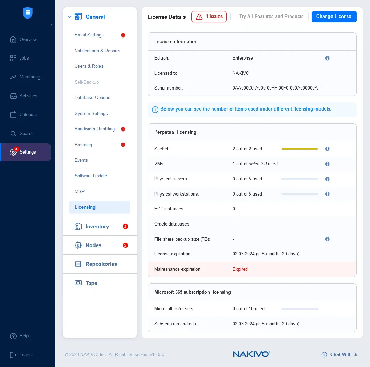Open Bandwidth Throttling settings

94,129
